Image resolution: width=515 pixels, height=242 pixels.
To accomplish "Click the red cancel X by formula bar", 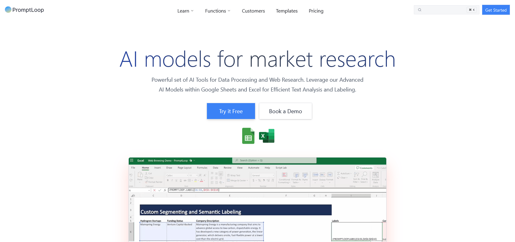I will click(154, 190).
